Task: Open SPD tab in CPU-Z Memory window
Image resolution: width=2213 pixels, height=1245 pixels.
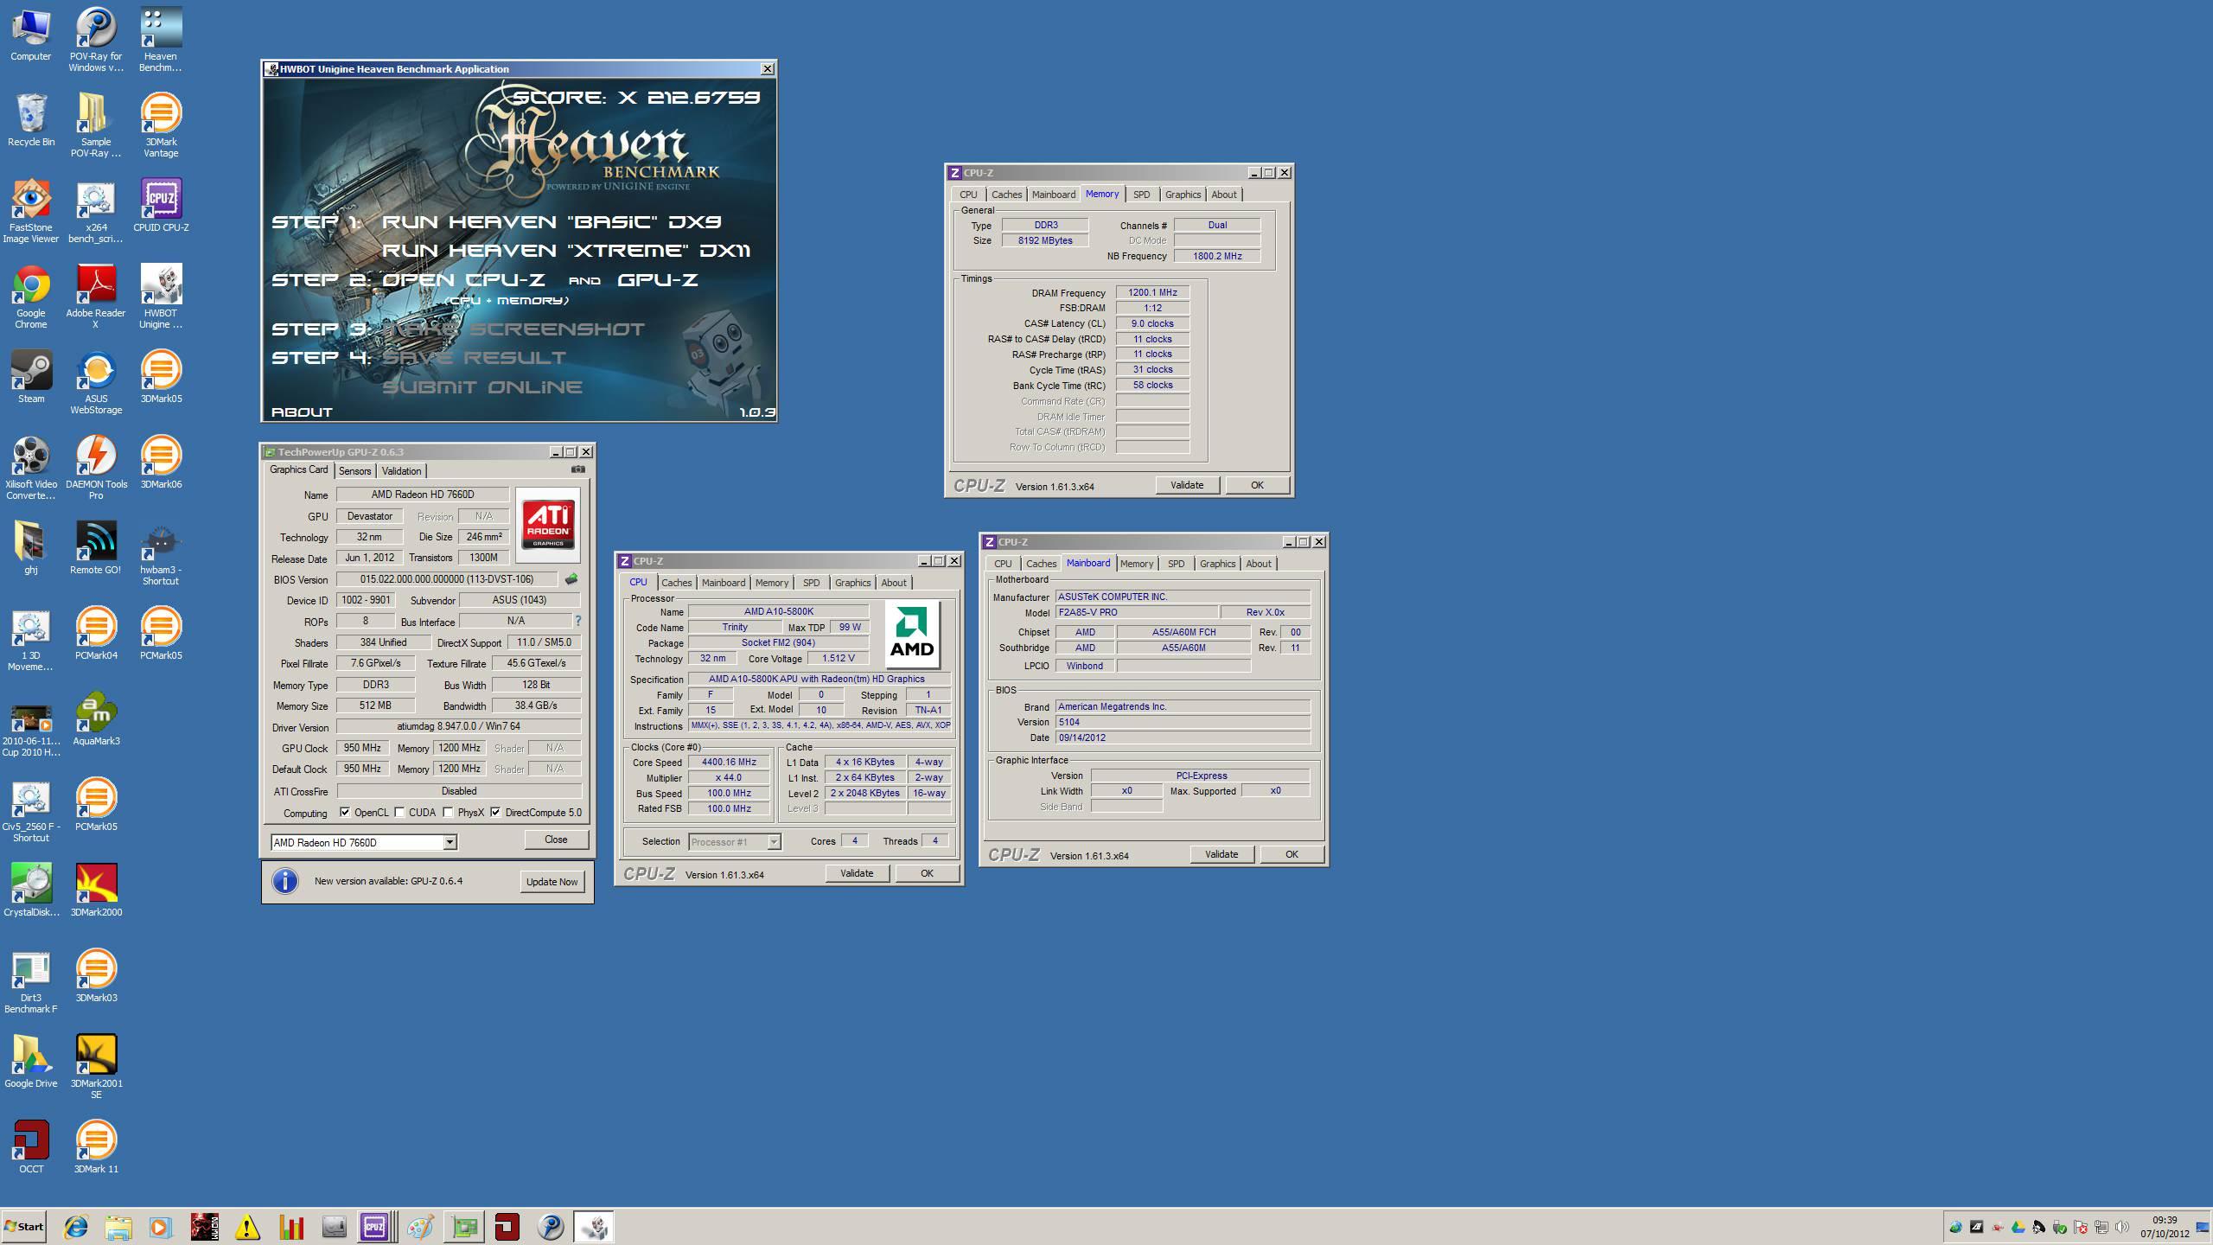Action: coord(1141,195)
